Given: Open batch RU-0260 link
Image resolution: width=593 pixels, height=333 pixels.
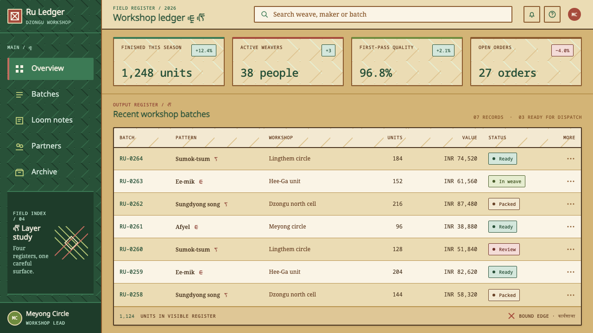Looking at the screenshot, I should [x=131, y=249].
